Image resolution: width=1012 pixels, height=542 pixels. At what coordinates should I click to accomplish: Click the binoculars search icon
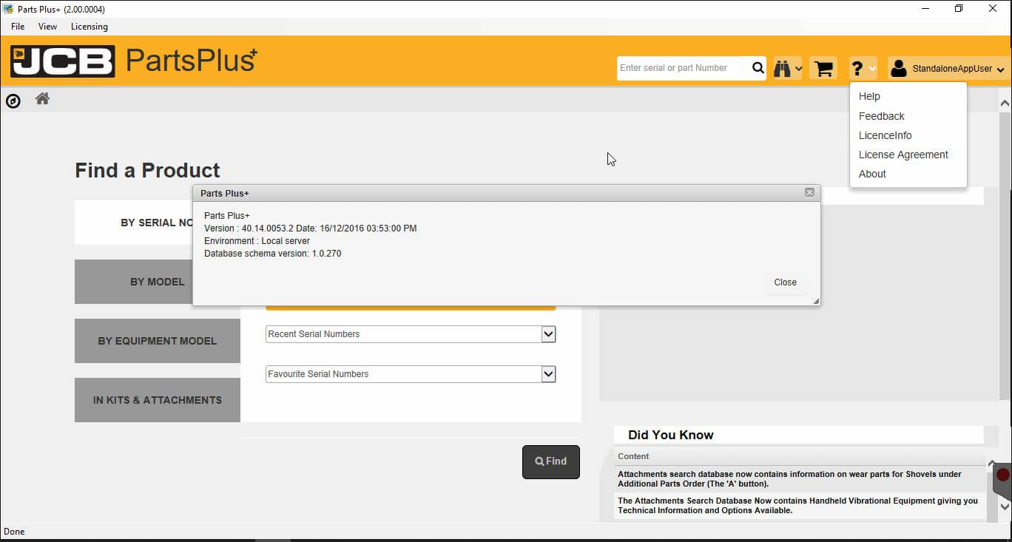783,69
